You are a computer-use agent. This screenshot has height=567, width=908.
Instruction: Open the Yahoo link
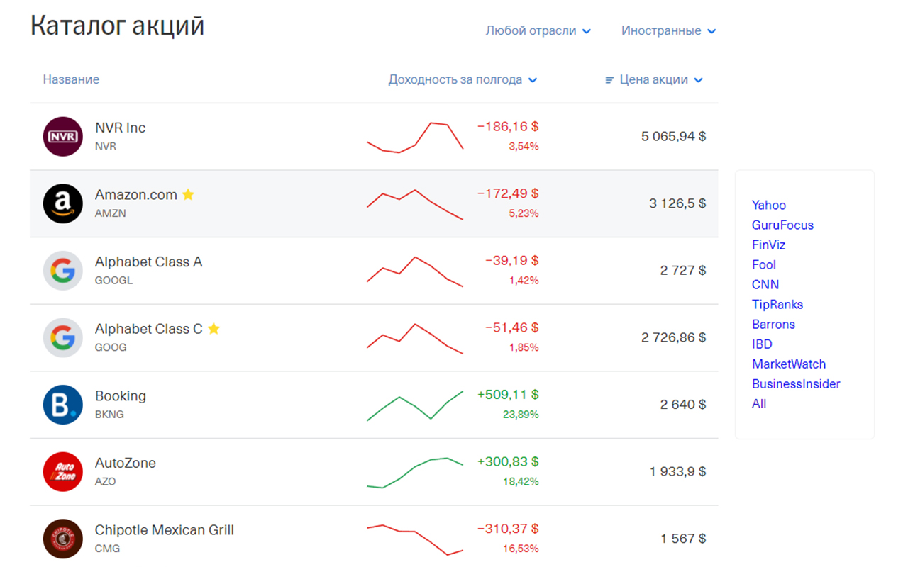(769, 205)
